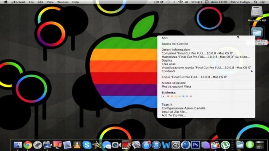
Task: Open Notification Center list icon
Action: (x=262, y=2)
